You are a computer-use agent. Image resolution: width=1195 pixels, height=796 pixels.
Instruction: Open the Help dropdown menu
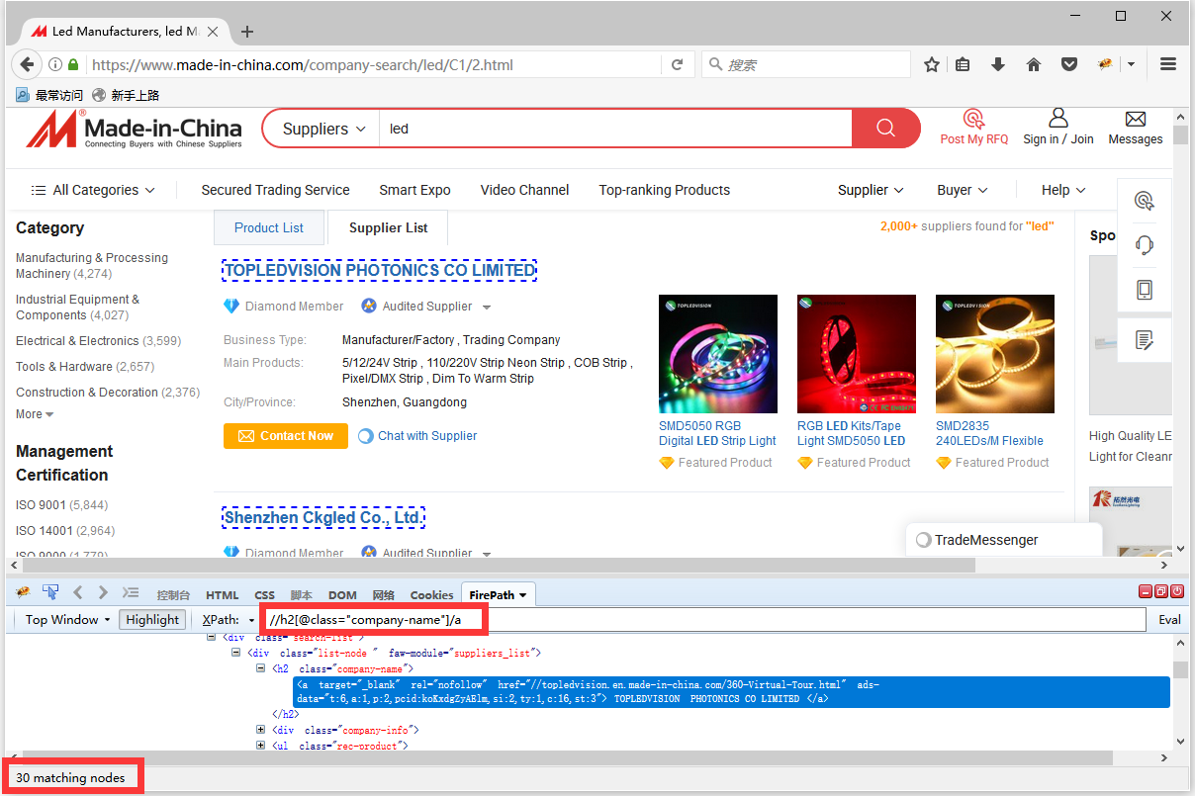tap(1063, 190)
